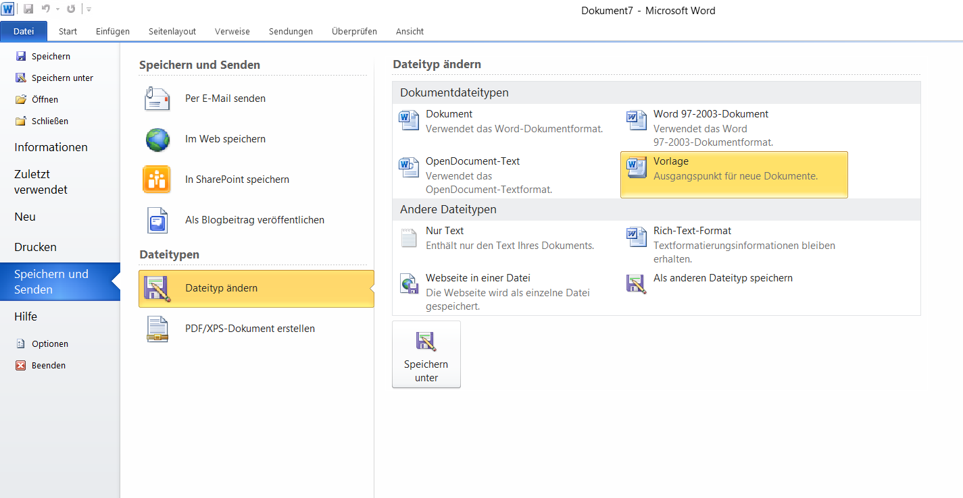Click Optionen in the backstage menu
The image size is (963, 498).
pos(49,343)
